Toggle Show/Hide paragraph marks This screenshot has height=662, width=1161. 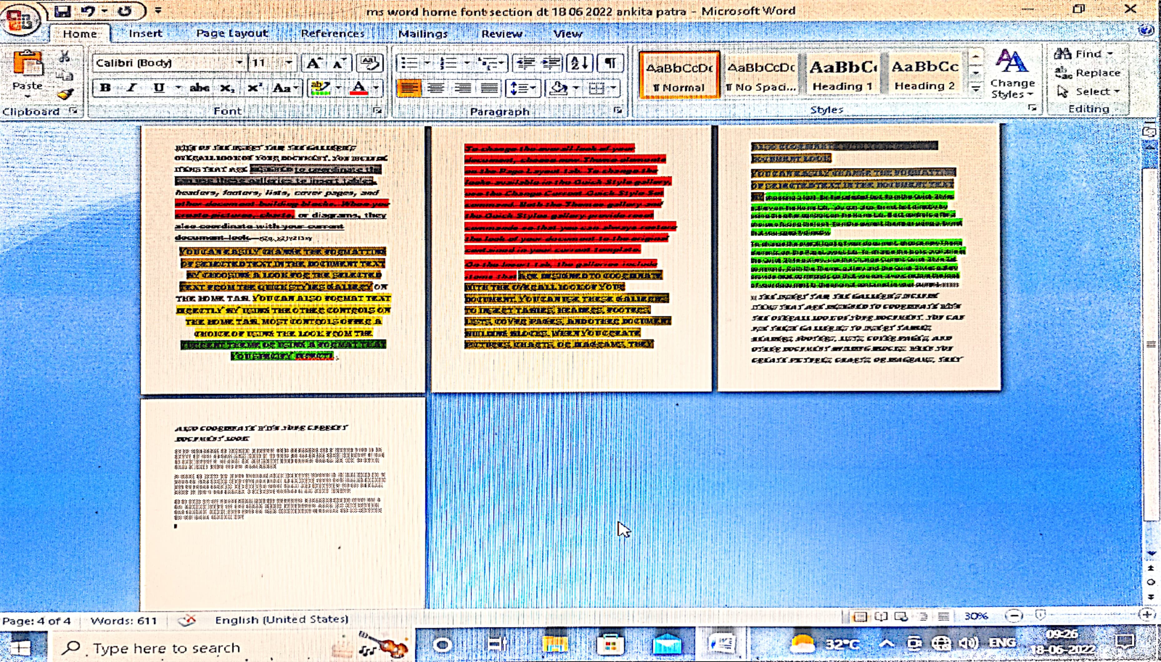(x=610, y=63)
